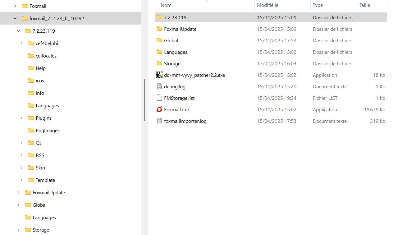The width and height of the screenshot is (412, 235).
Task: Click the Qt folder icon in tree
Action: pos(31,143)
